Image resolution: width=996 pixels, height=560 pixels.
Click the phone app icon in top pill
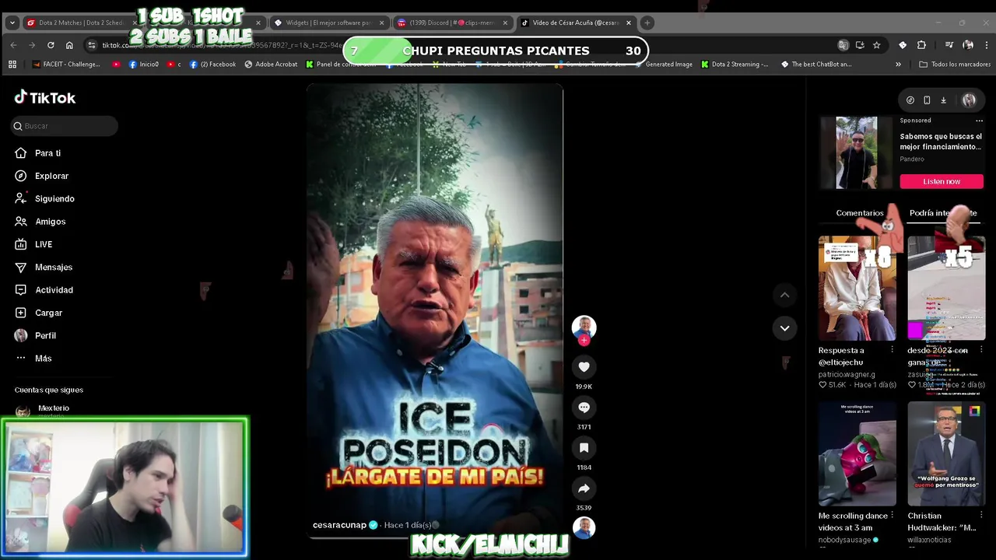[927, 100]
